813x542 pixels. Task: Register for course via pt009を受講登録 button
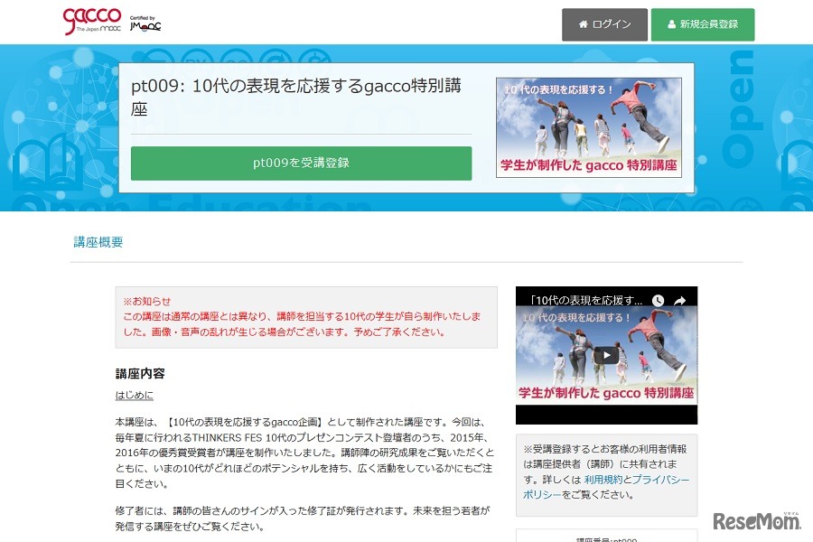[302, 164]
